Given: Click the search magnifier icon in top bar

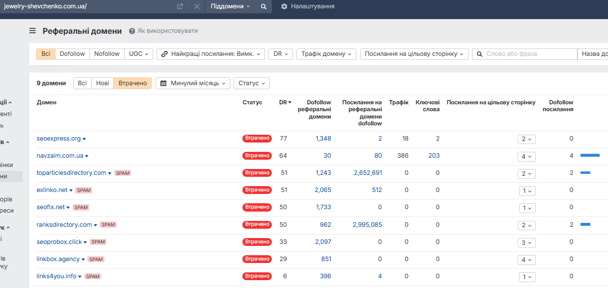Looking at the screenshot, I should 264,6.
